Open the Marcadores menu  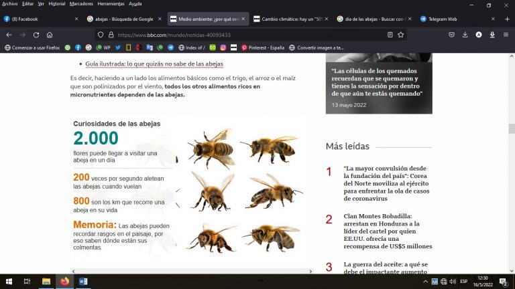pos(81,4)
